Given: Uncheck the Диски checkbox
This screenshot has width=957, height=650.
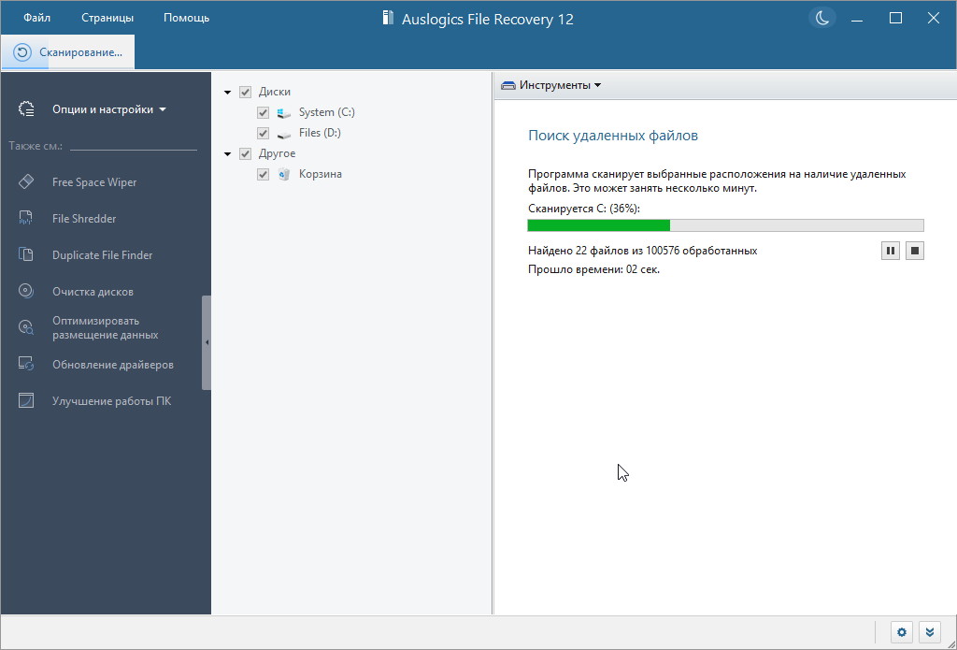Looking at the screenshot, I should 246,93.
